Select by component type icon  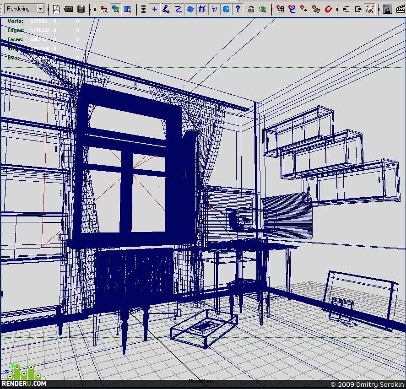tap(128, 9)
